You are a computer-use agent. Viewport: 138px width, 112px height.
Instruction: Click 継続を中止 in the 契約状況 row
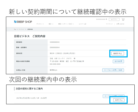coord(118,53)
